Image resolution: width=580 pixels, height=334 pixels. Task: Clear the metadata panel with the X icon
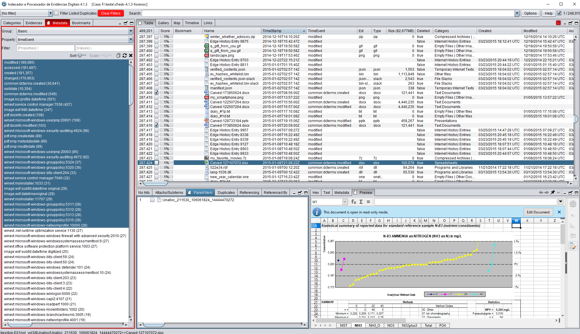point(130,55)
